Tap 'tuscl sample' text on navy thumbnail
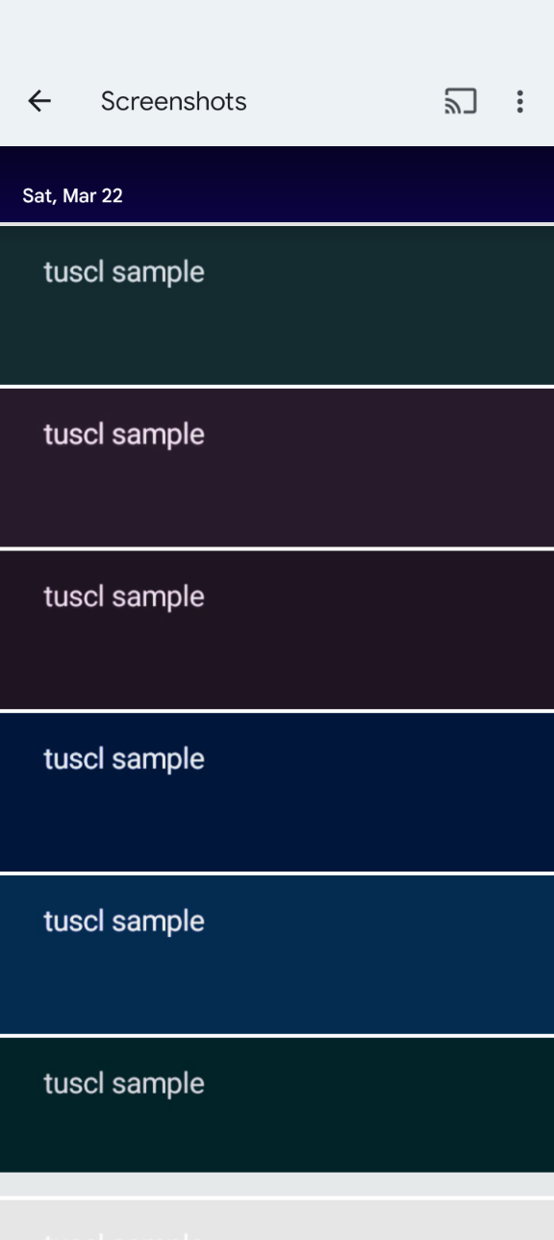This screenshot has height=1240, width=554. pos(124,759)
